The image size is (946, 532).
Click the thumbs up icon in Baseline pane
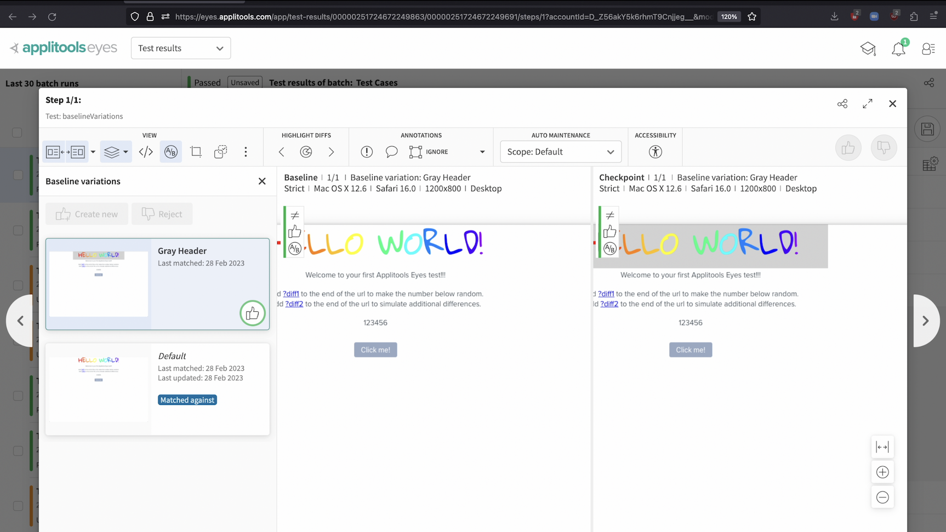point(295,231)
